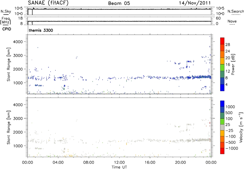Click the 'Power [dB]' color bar label
Image resolution: width=244 pixels, height=169 pixels.
(233, 64)
